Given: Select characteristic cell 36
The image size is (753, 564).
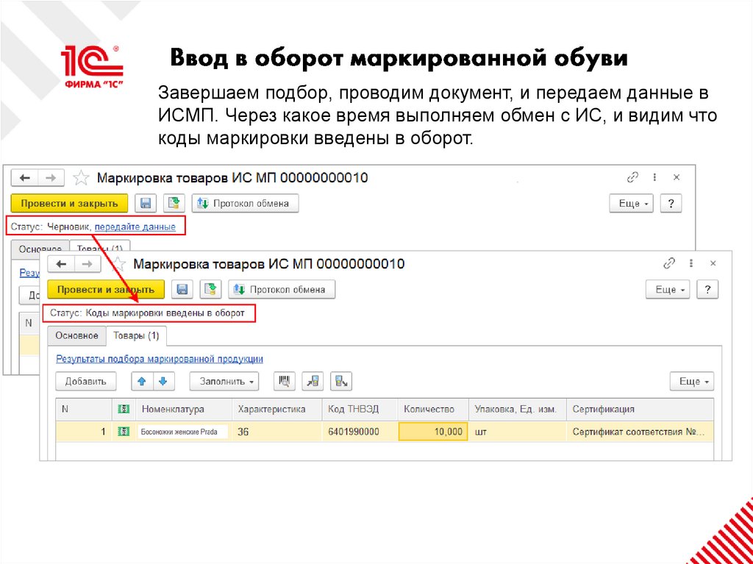Looking at the screenshot, I should tap(277, 432).
